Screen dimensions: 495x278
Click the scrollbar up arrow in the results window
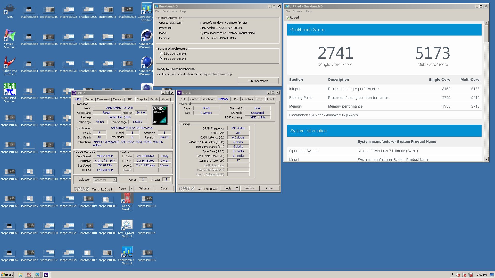click(486, 23)
